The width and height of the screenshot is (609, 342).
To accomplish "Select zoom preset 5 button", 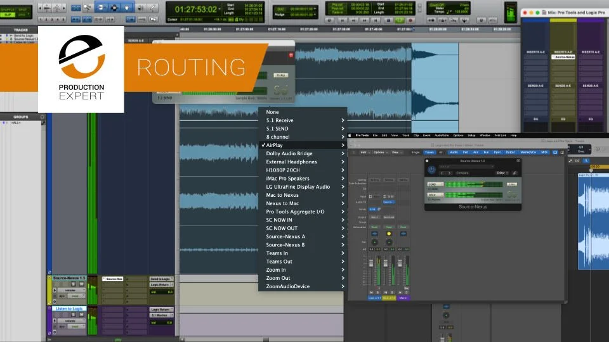I will (63, 19).
